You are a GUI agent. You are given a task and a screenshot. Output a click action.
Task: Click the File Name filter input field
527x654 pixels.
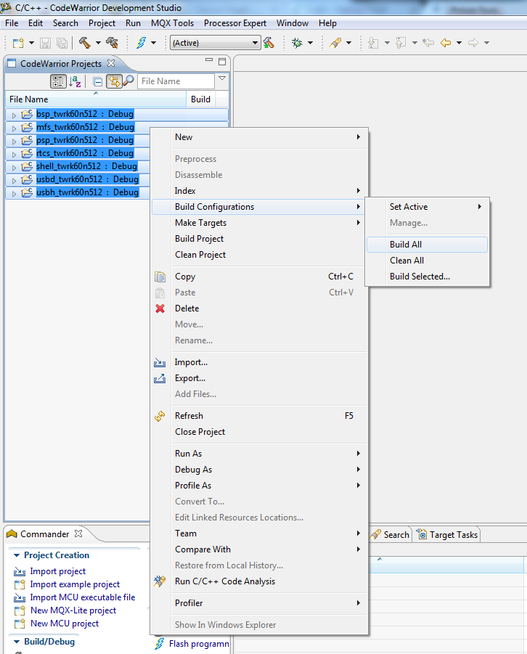(x=175, y=81)
